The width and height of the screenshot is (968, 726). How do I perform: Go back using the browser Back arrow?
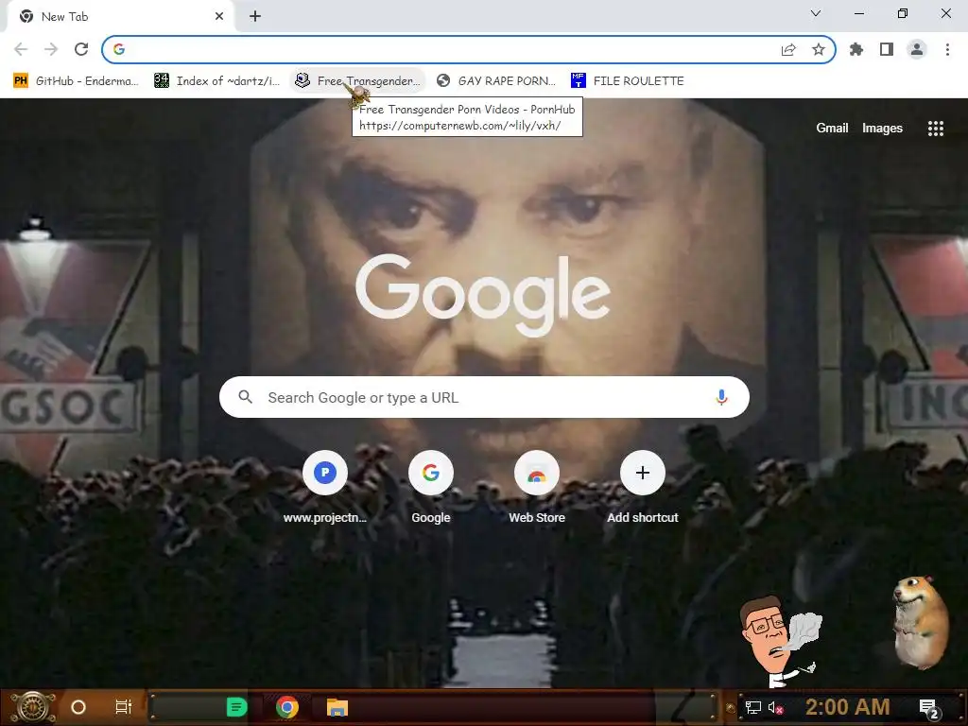[x=21, y=49]
